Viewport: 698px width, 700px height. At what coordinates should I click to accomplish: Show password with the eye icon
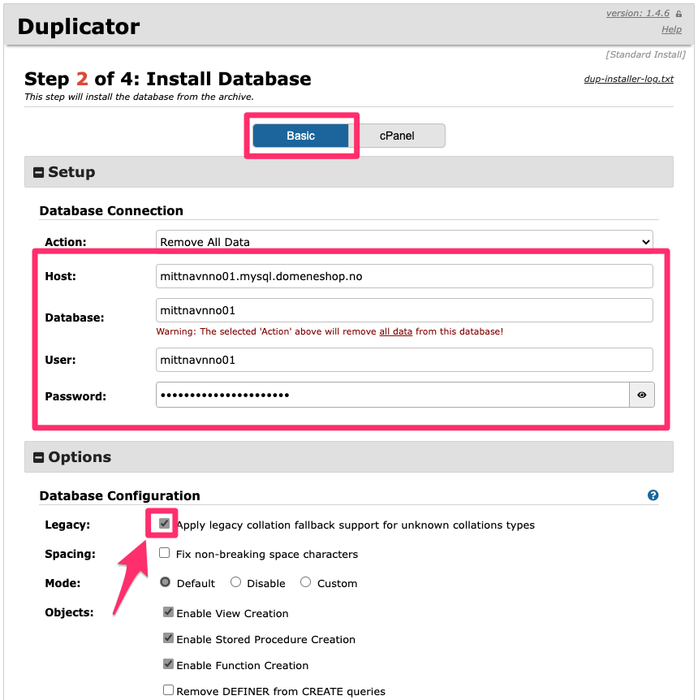click(x=641, y=395)
